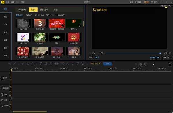Click the timeline zoom slider handle

[x=153, y=64]
